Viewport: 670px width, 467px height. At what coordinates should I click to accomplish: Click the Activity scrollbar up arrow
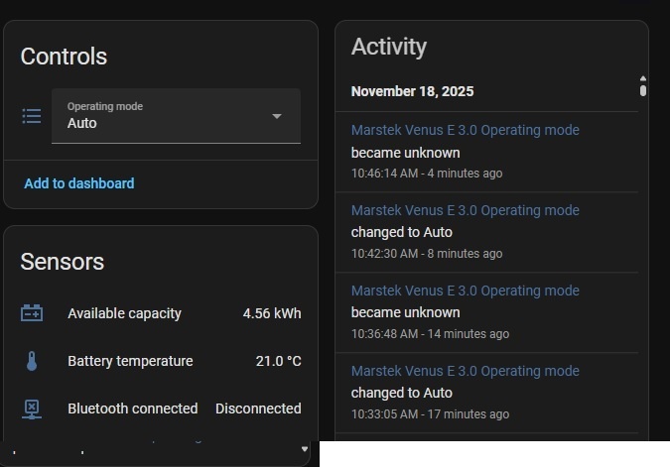pyautogui.click(x=643, y=78)
